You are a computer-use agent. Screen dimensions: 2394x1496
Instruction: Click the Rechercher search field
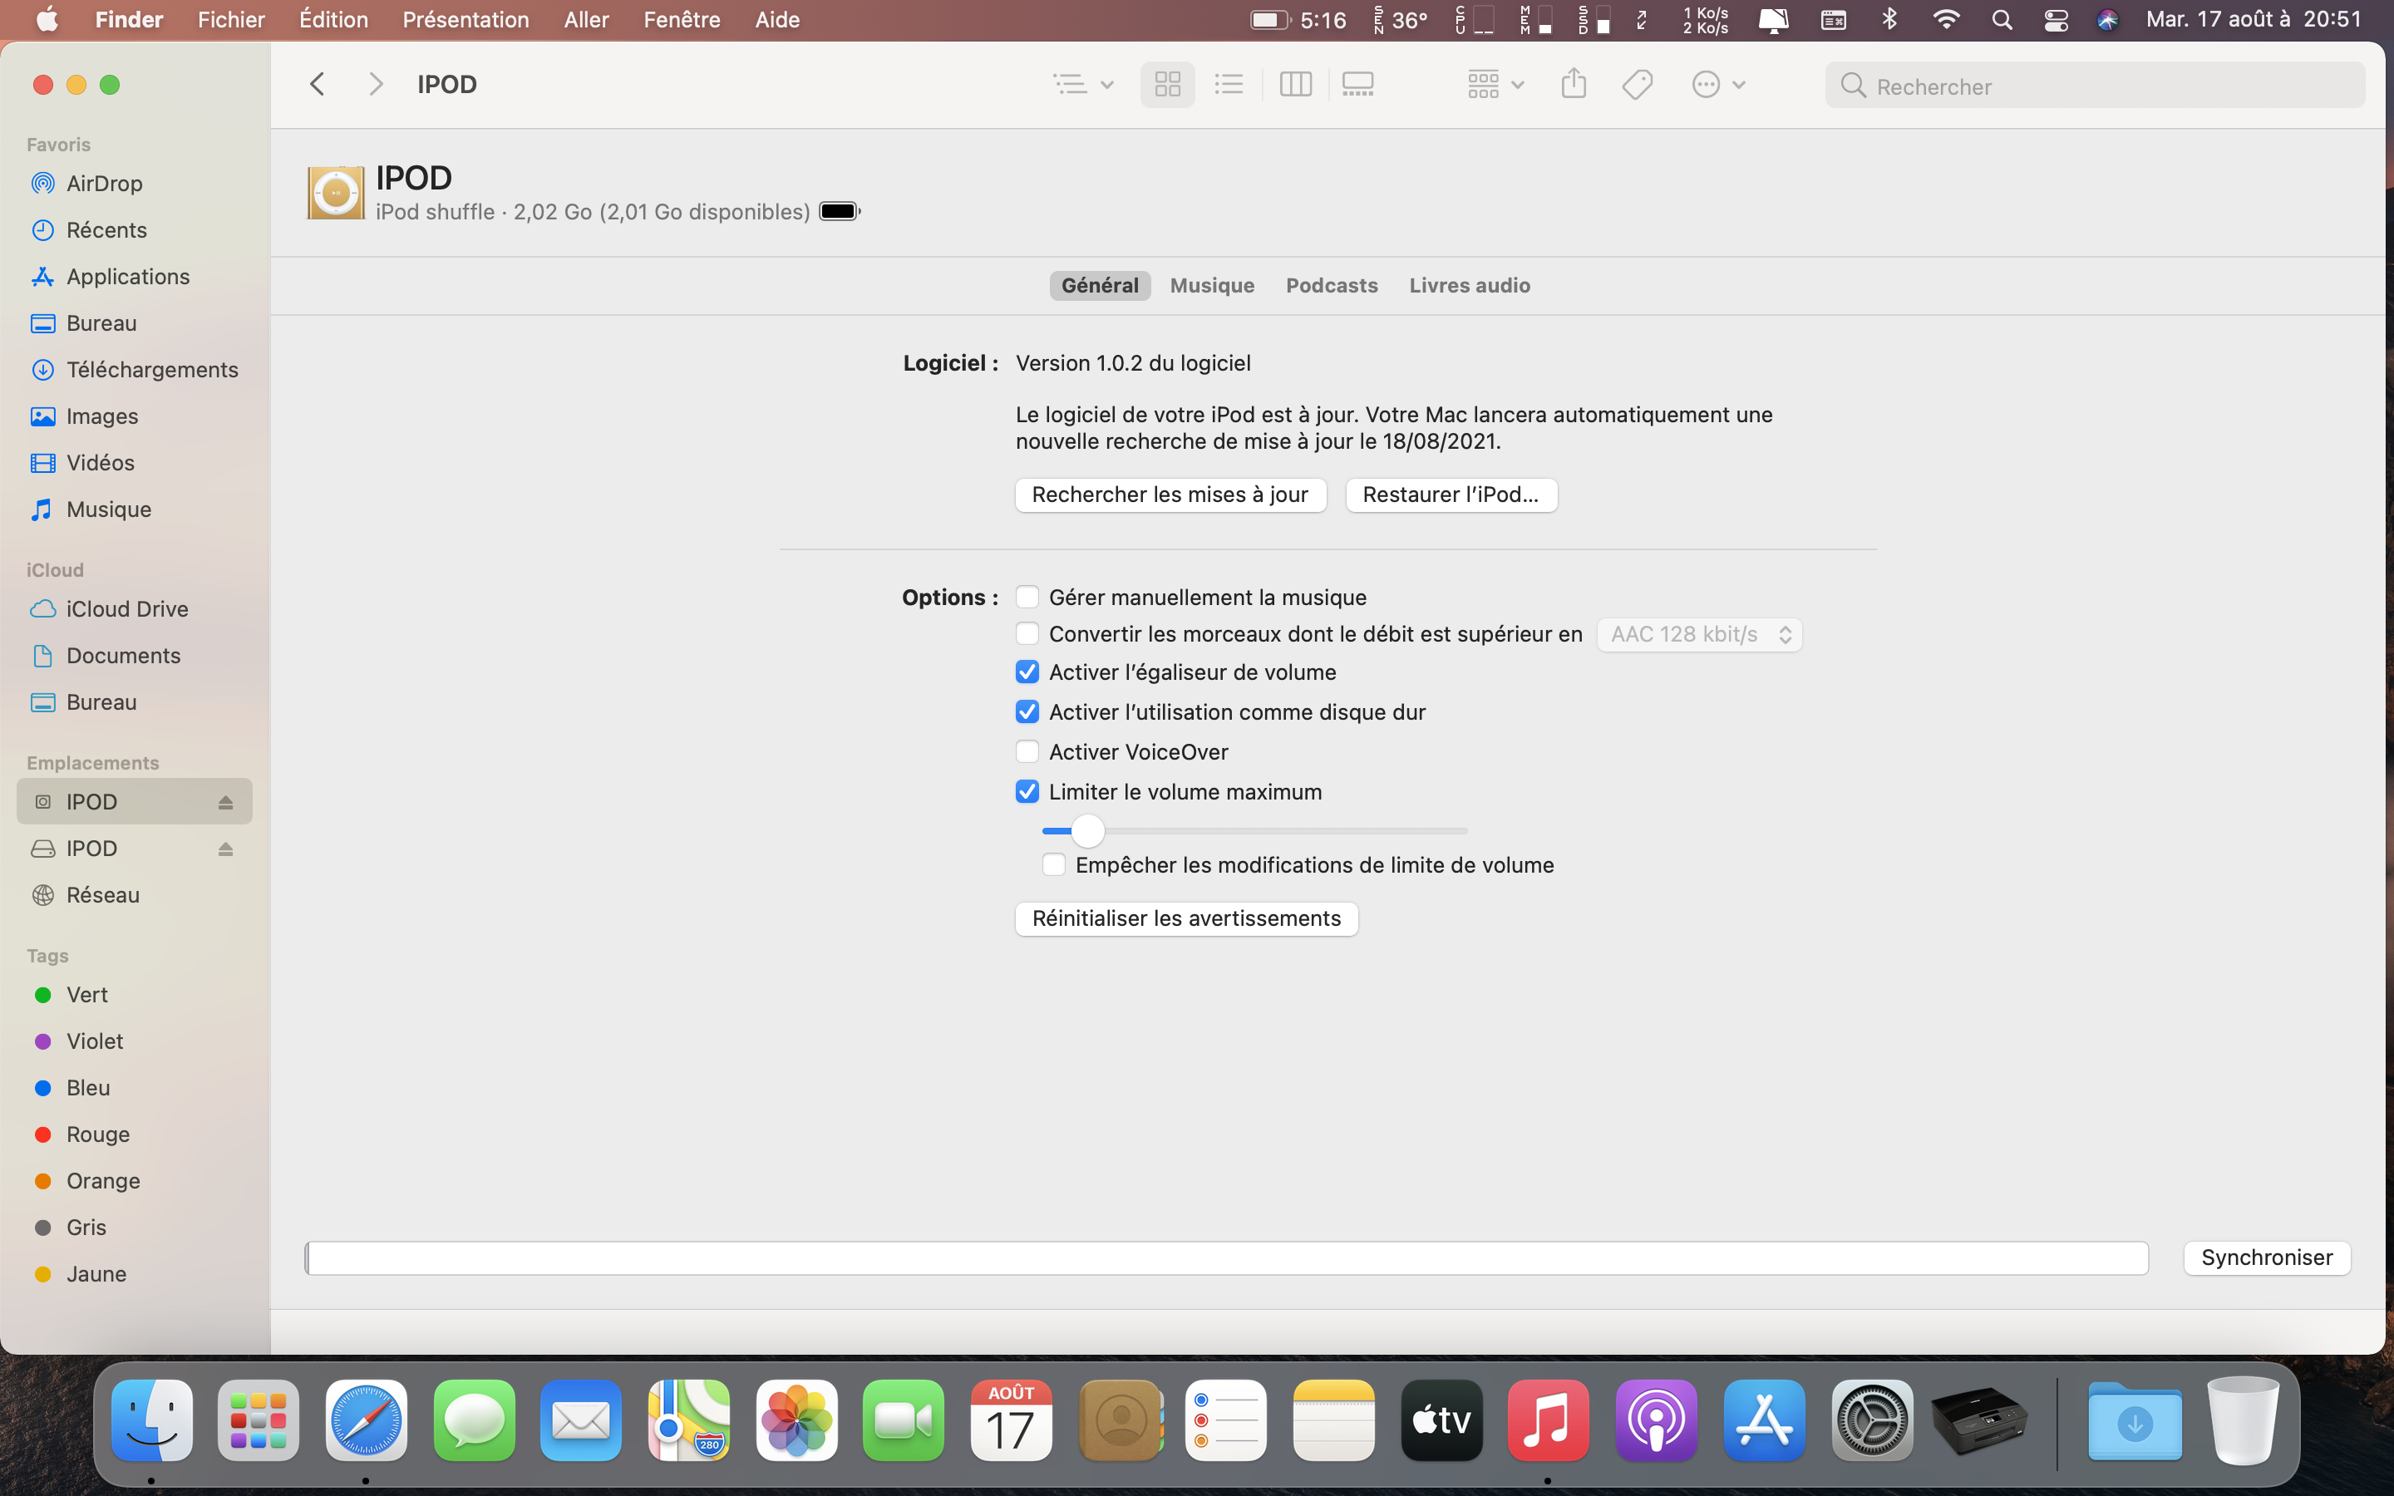click(2107, 87)
